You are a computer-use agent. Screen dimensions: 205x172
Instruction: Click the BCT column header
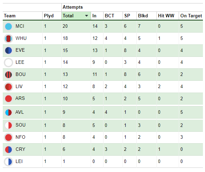coord(109,16)
